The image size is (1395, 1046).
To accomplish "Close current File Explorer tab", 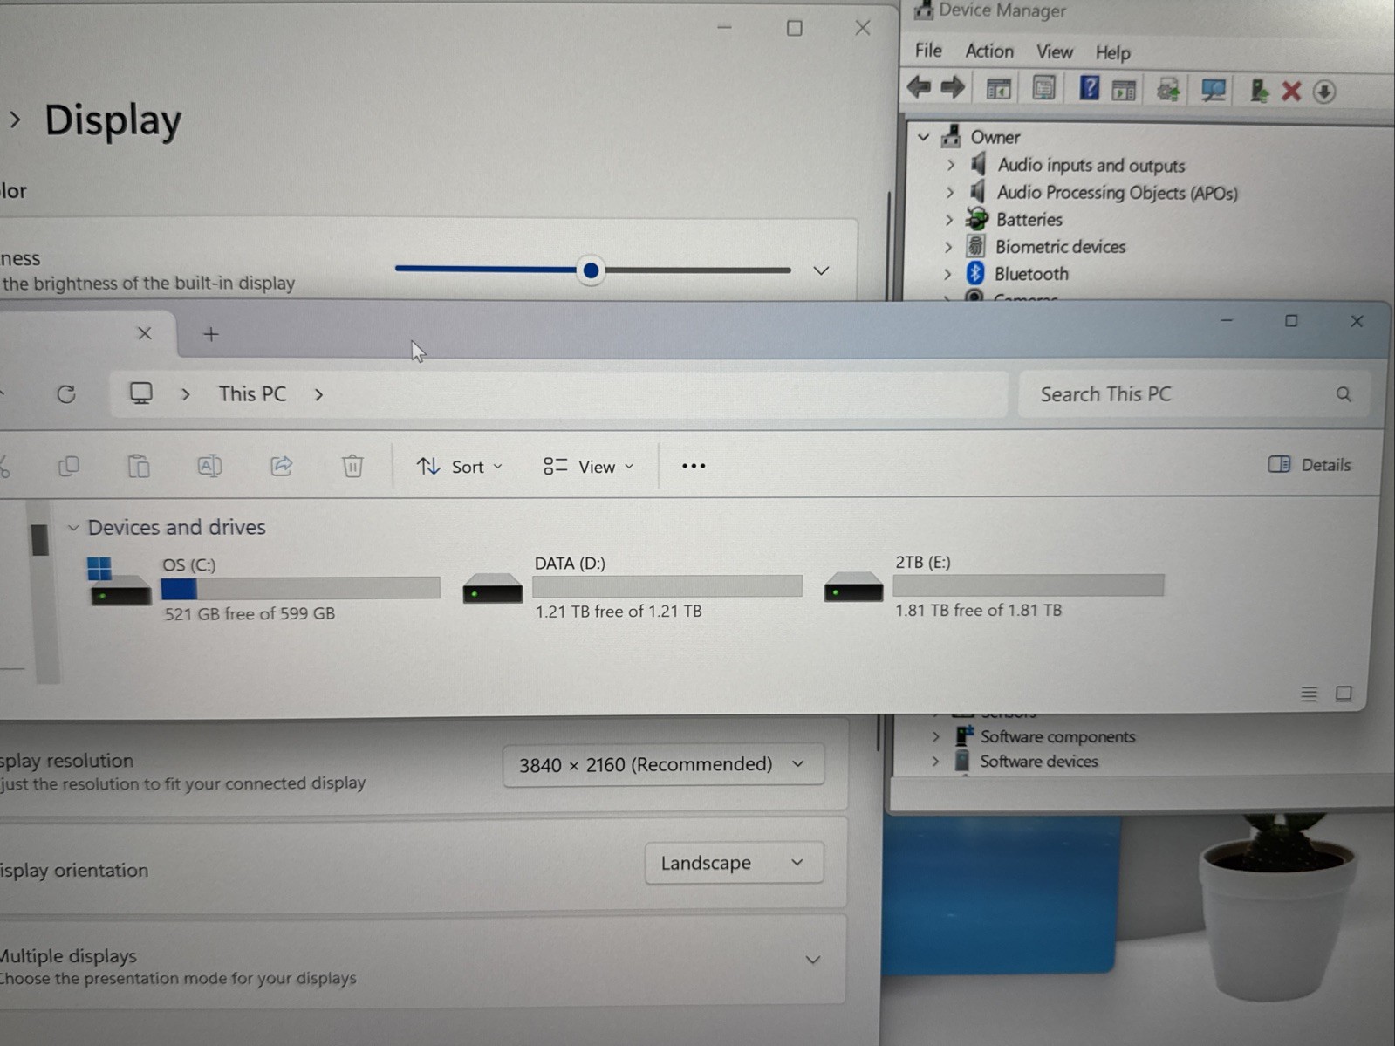I will pos(145,333).
